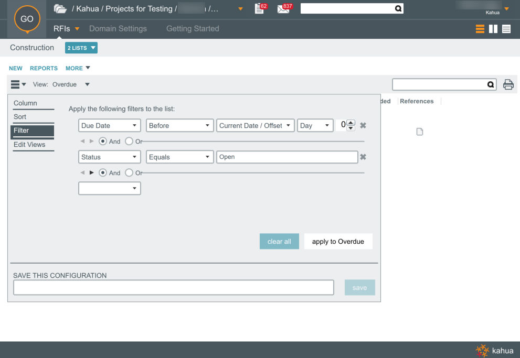Viewport: 520px width, 358px height.
Task: Remove the Status filter row
Action: coord(363,157)
